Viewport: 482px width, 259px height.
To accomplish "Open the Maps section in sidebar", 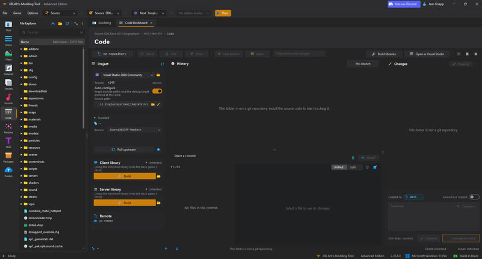I will click(8, 55).
